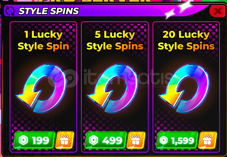This screenshot has width=227, height=157.
Task: Click the rainbow spin arrow in the 1 Lucky card
Action: coord(41,88)
